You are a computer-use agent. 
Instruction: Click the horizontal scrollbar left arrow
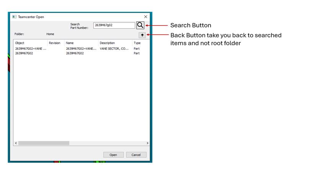(x=16, y=143)
